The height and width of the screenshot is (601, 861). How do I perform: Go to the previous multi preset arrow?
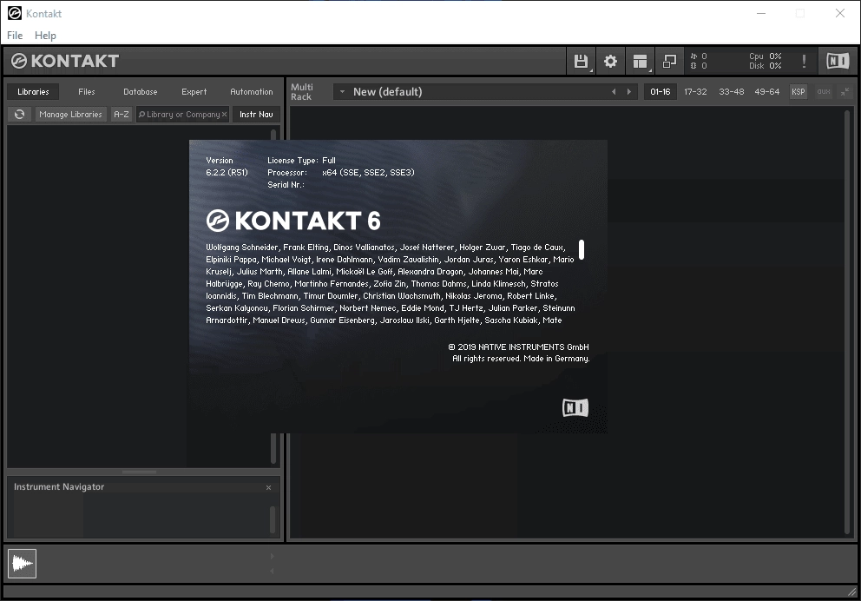[x=614, y=92]
